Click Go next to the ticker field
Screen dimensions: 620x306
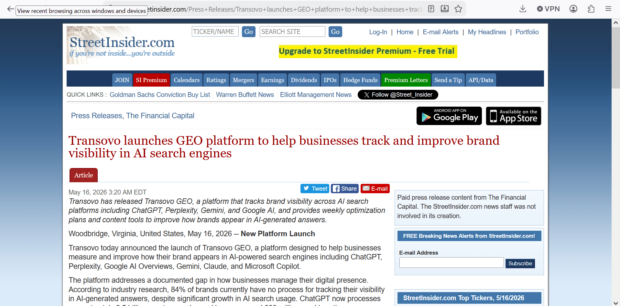(249, 32)
